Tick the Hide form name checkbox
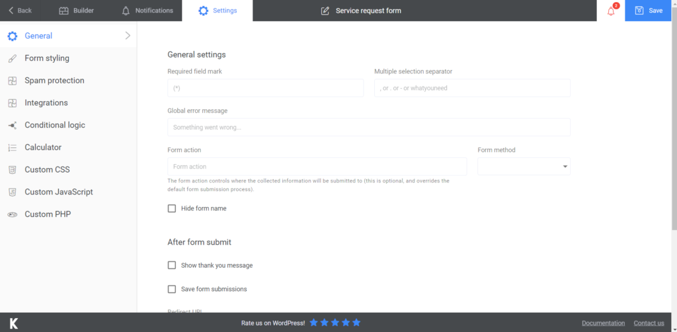Image resolution: width=677 pixels, height=332 pixels. pyautogui.click(x=172, y=208)
